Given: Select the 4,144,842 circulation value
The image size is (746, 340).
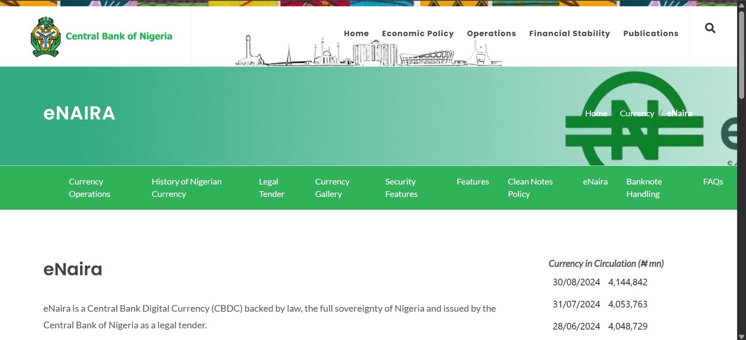Looking at the screenshot, I should click(x=628, y=282).
